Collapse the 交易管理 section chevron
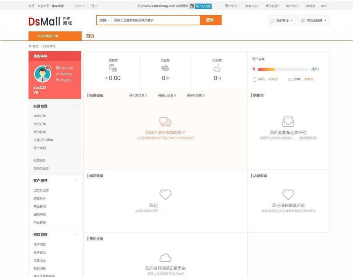 tap(76, 106)
